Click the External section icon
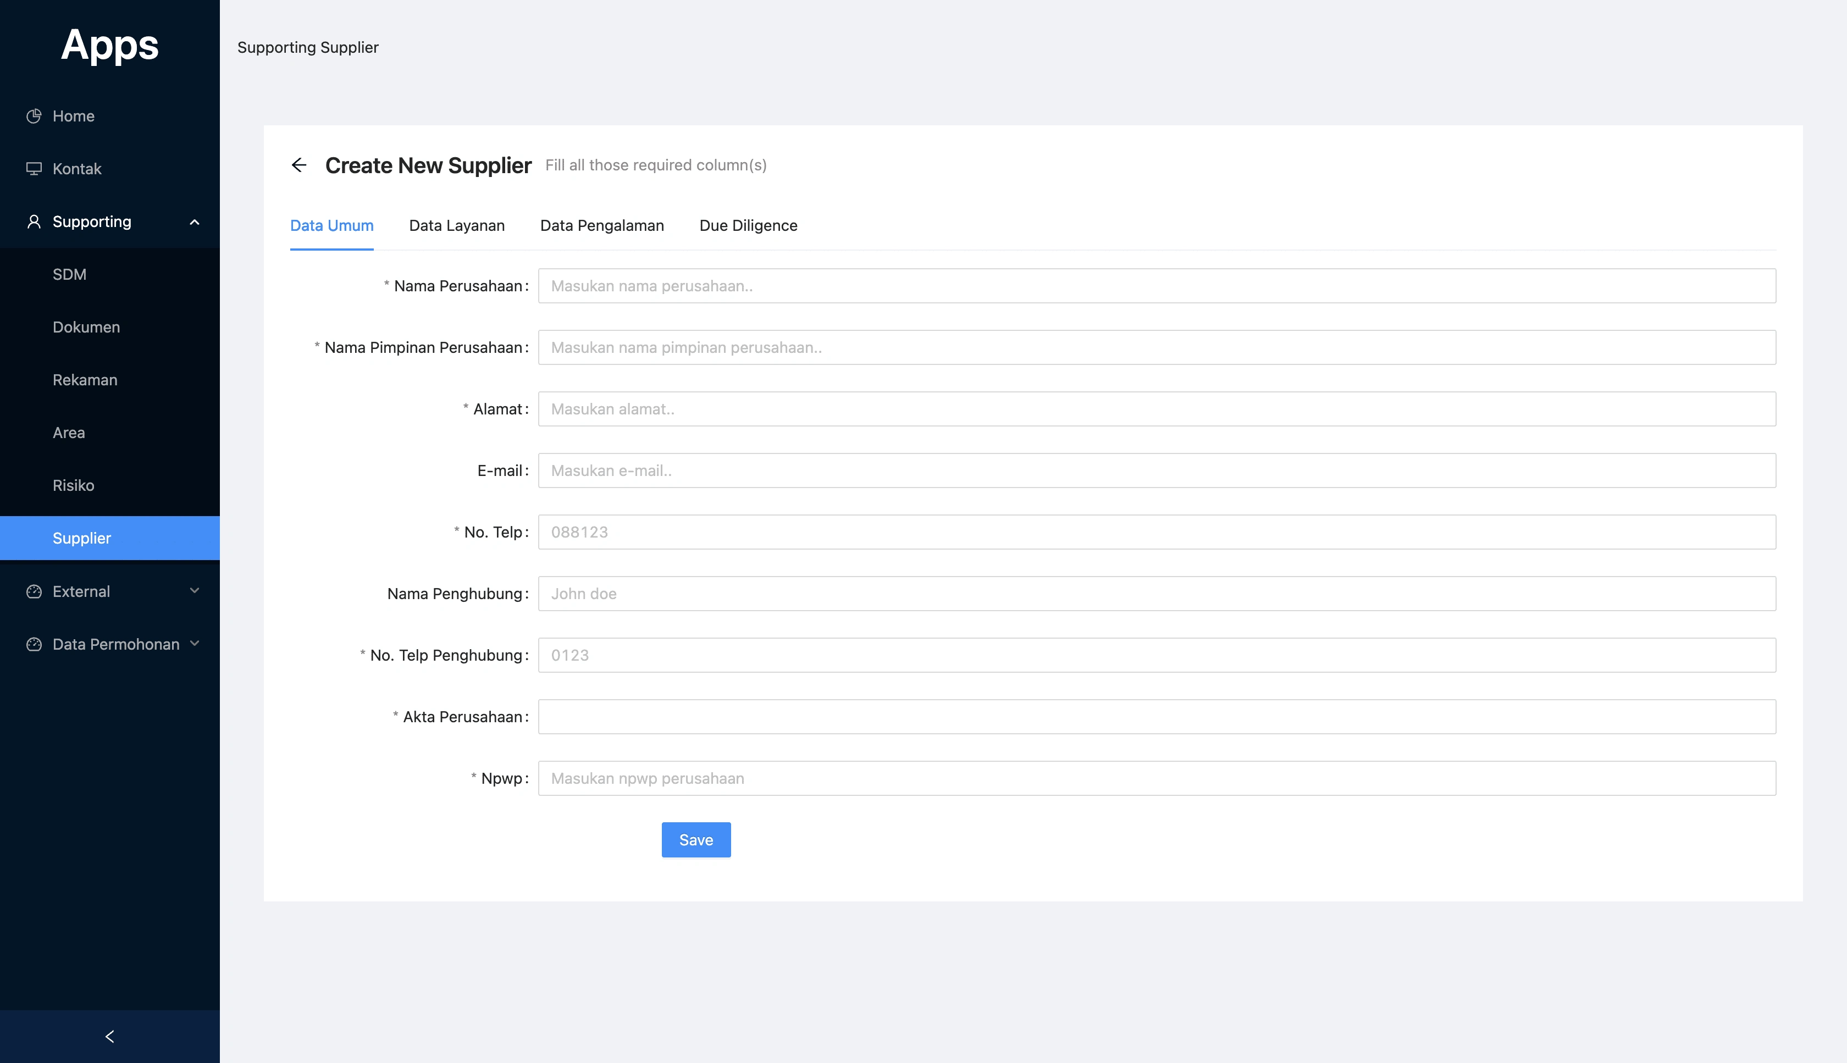Image resolution: width=1847 pixels, height=1063 pixels. (x=34, y=591)
